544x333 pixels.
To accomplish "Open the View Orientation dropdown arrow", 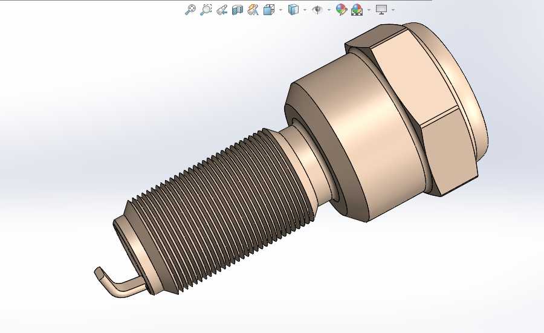I will [x=280, y=10].
